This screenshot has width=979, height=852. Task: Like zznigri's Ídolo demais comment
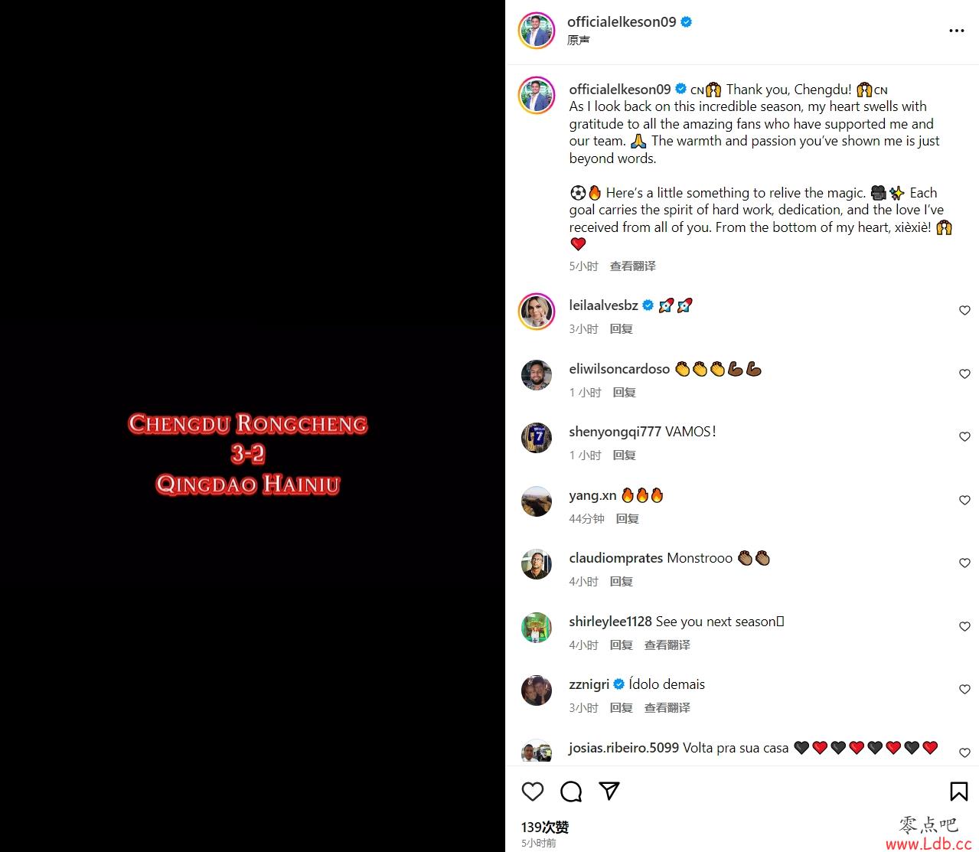point(964,689)
